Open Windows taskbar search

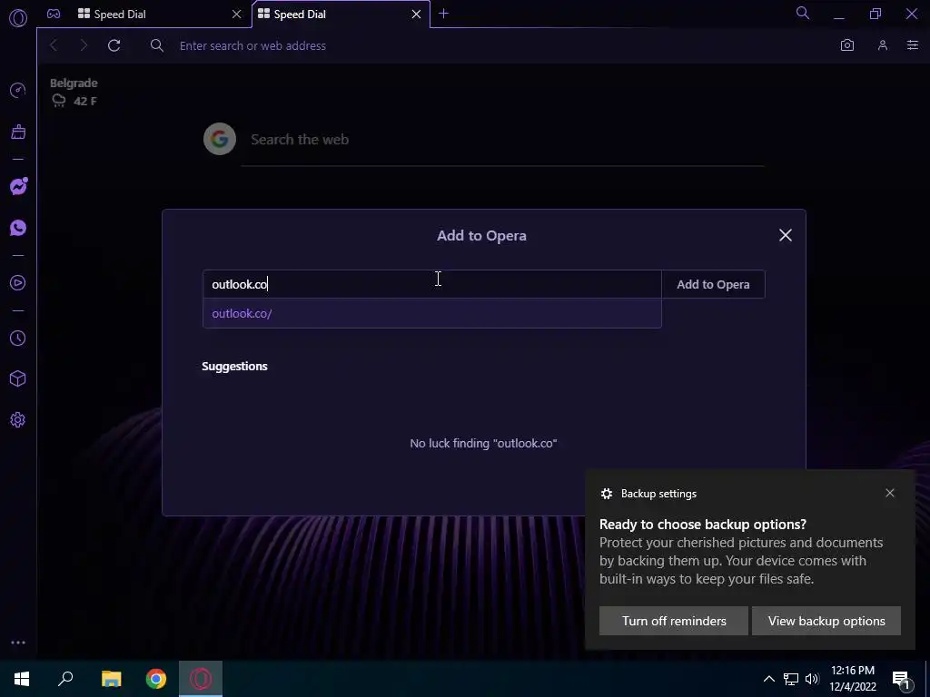click(65, 679)
